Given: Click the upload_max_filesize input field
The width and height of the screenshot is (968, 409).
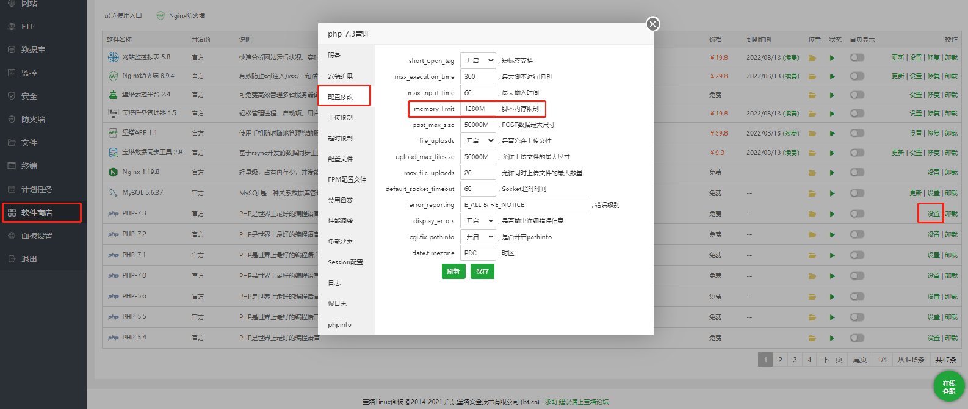Looking at the screenshot, I should tap(478, 157).
